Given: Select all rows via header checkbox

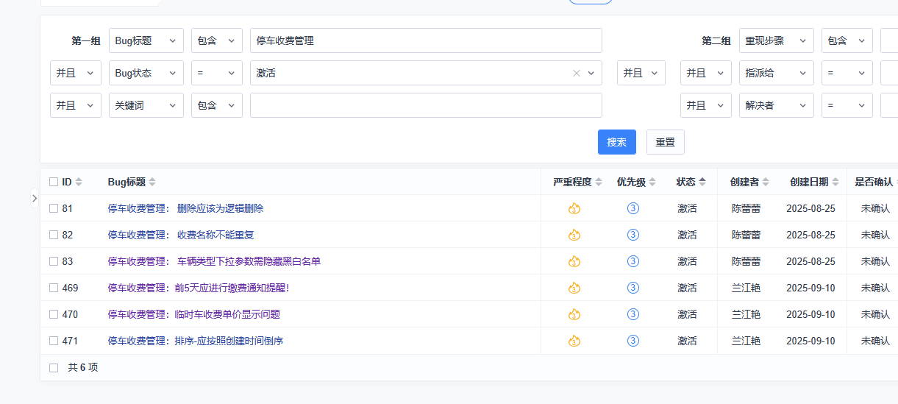Looking at the screenshot, I should [x=54, y=182].
